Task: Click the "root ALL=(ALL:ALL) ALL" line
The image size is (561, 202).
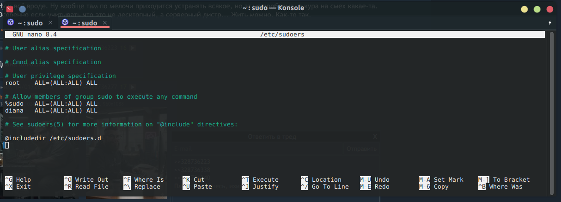Action: tap(51, 83)
